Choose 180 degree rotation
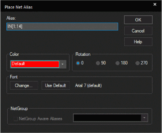The image size is (162, 133). pyautogui.click(x=117, y=63)
